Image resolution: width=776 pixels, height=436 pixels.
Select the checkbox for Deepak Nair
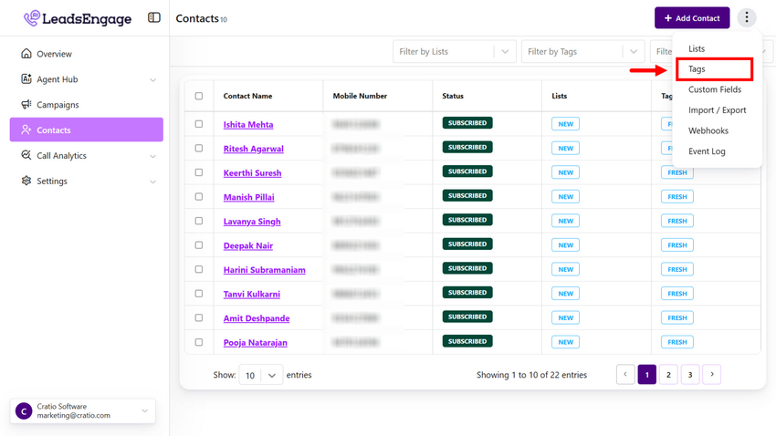point(199,245)
